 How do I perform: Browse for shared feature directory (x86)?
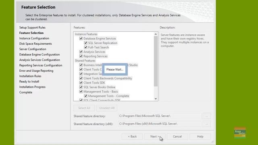pyautogui.click(x=207, y=124)
